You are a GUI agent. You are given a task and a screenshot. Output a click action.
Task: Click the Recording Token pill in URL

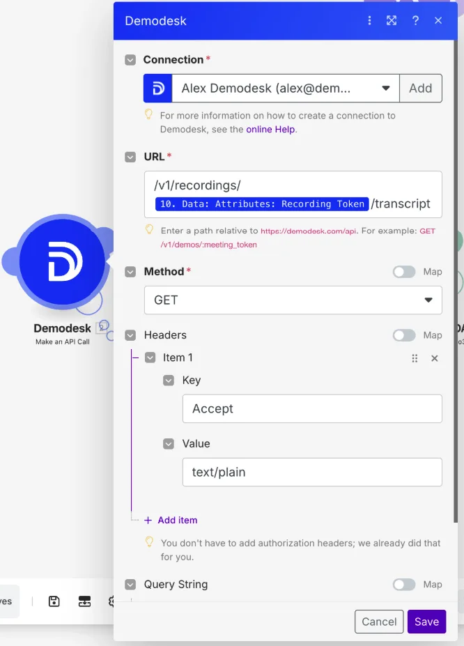(x=262, y=204)
